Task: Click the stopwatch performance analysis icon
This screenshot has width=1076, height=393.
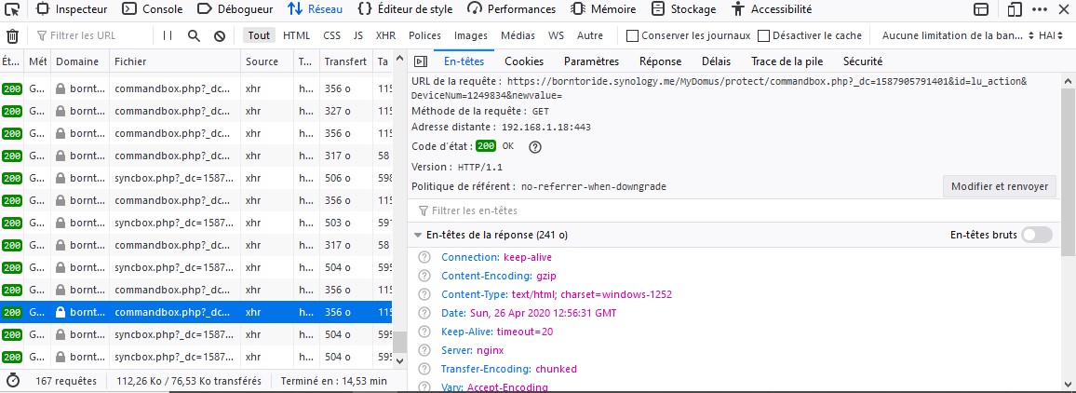Action: coord(13,381)
